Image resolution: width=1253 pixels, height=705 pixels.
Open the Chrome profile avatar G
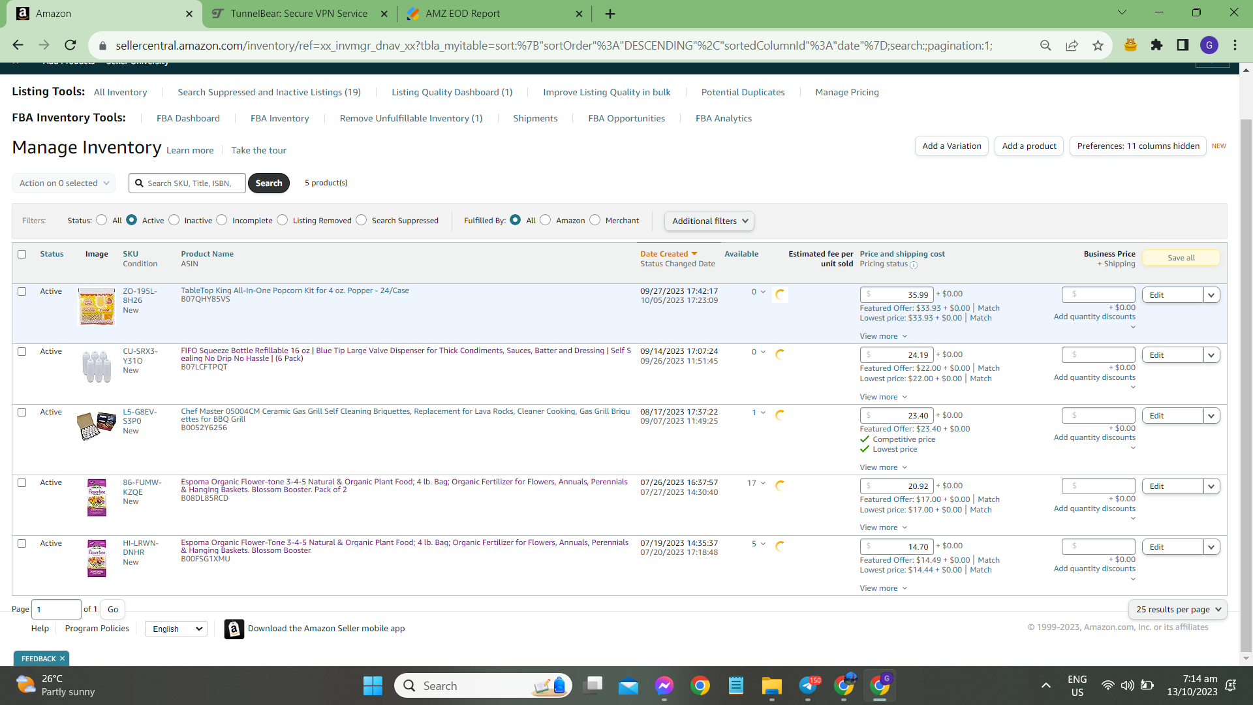tap(1209, 45)
